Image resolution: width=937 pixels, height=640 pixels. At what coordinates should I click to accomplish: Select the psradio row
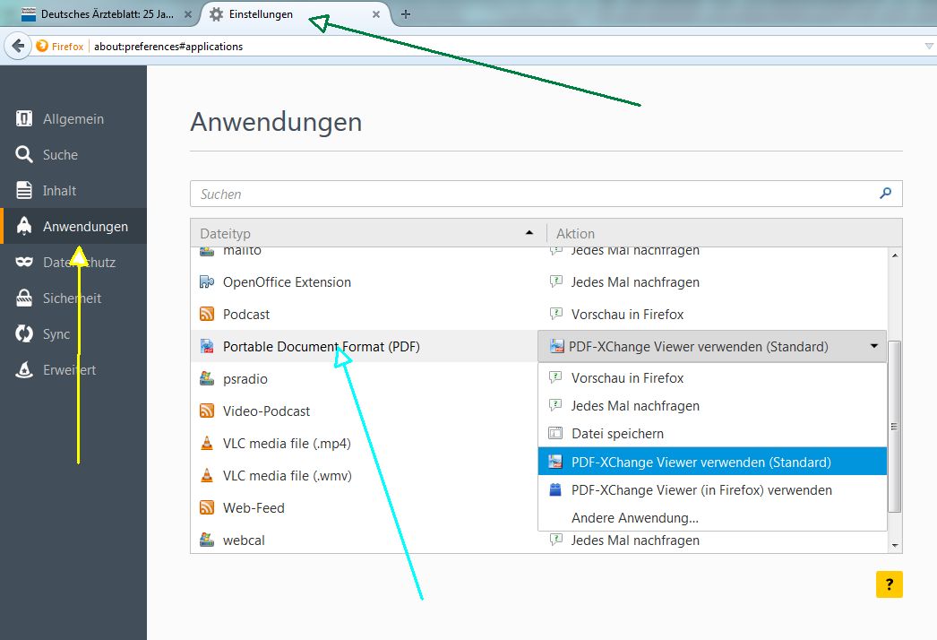coord(364,378)
